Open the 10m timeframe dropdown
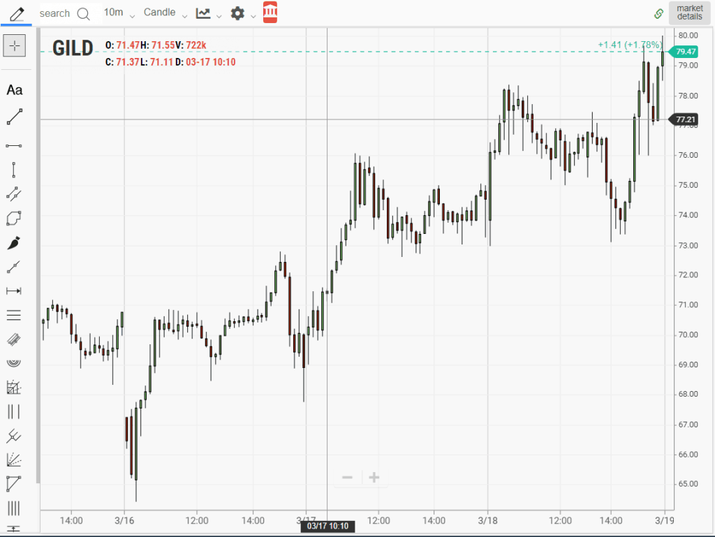Image resolution: width=715 pixels, height=537 pixels. coord(119,13)
